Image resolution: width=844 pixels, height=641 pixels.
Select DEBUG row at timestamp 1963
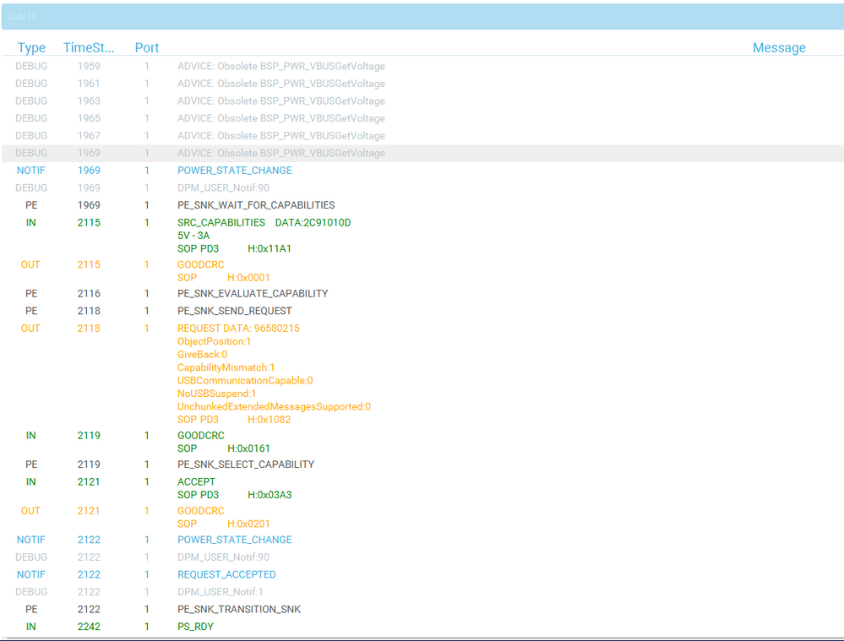click(x=423, y=100)
